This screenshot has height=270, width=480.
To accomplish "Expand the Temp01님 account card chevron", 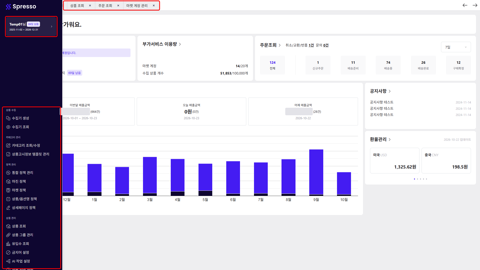I will (52, 26).
